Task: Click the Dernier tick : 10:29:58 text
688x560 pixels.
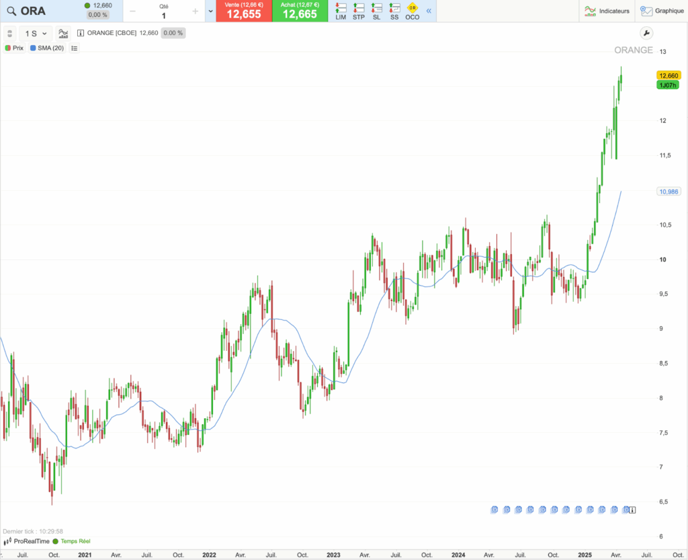Action: (33, 532)
